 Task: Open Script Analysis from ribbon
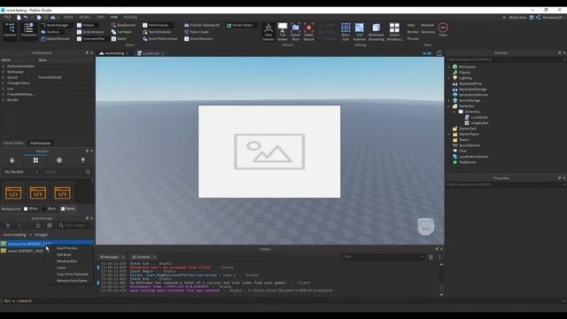pos(90,32)
